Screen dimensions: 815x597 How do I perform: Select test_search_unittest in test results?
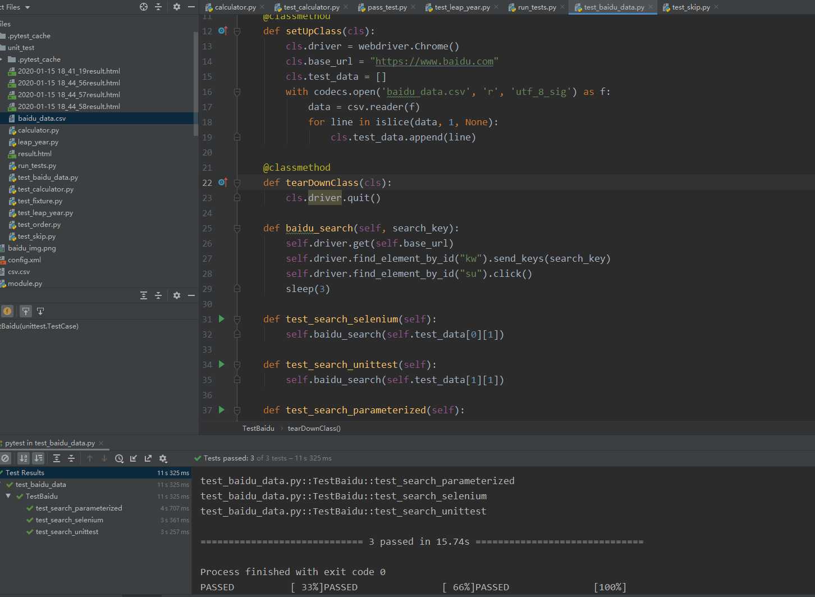pyautogui.click(x=67, y=531)
